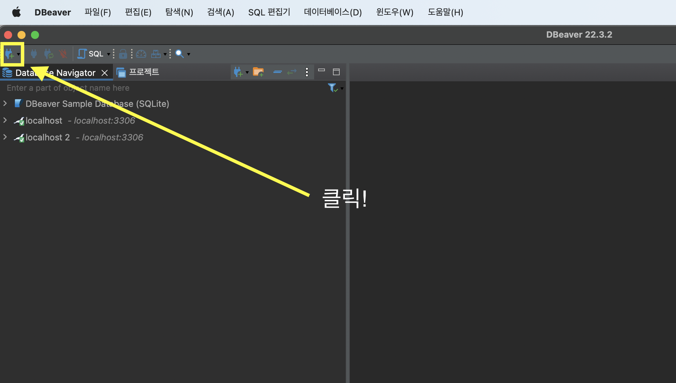Collapse all navigator tree nodes
This screenshot has height=383, width=676.
pos(277,72)
